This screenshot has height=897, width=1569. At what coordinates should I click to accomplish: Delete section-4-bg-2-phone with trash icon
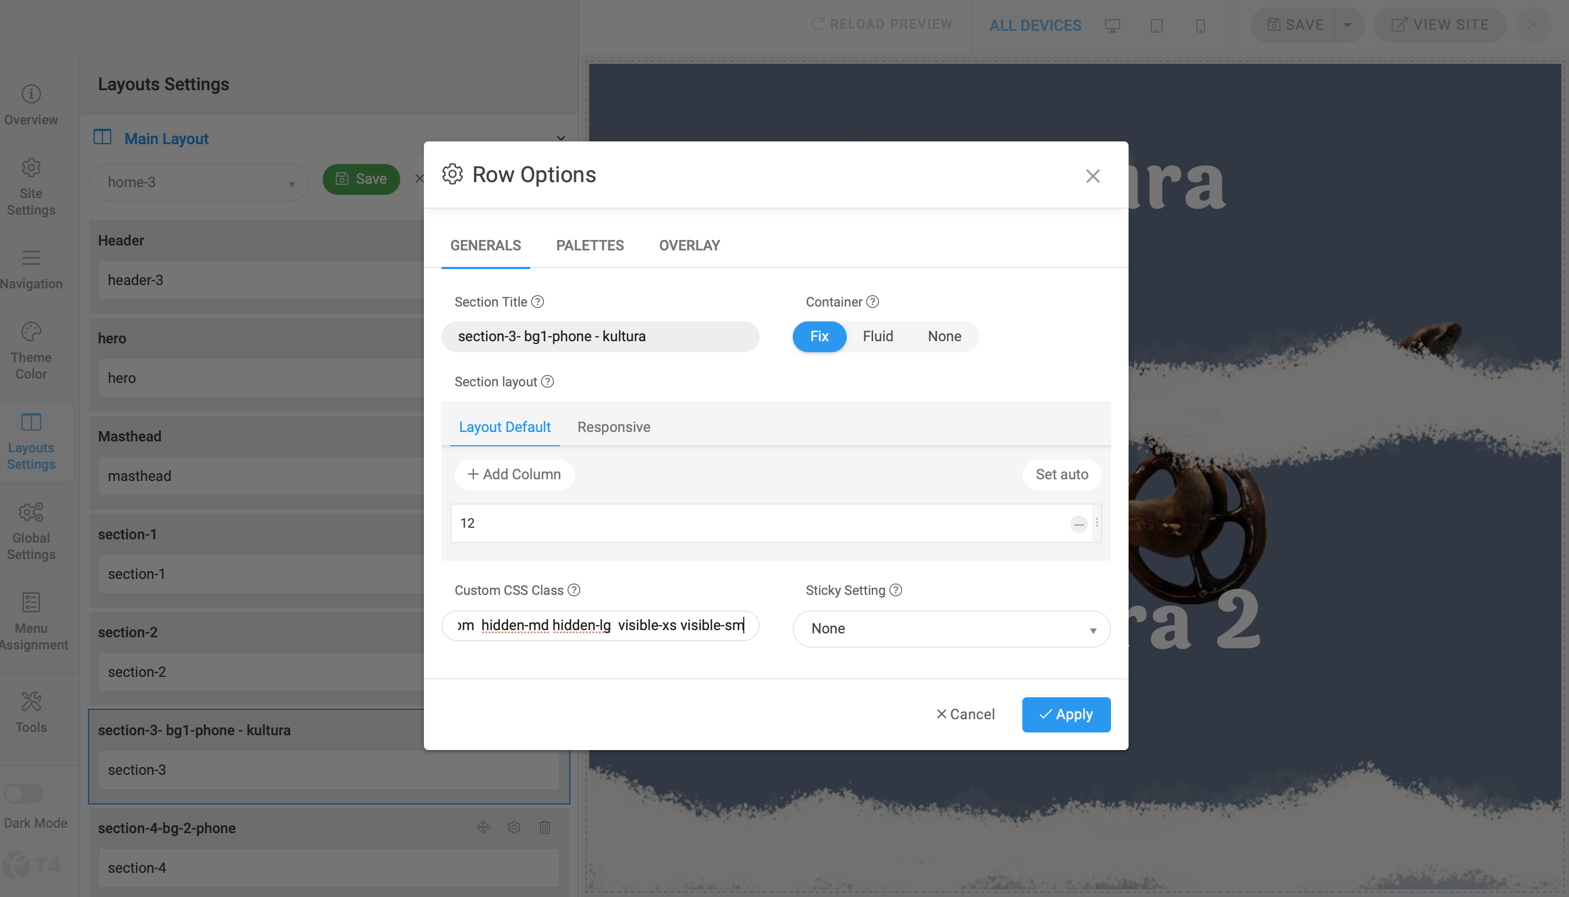pos(545,827)
